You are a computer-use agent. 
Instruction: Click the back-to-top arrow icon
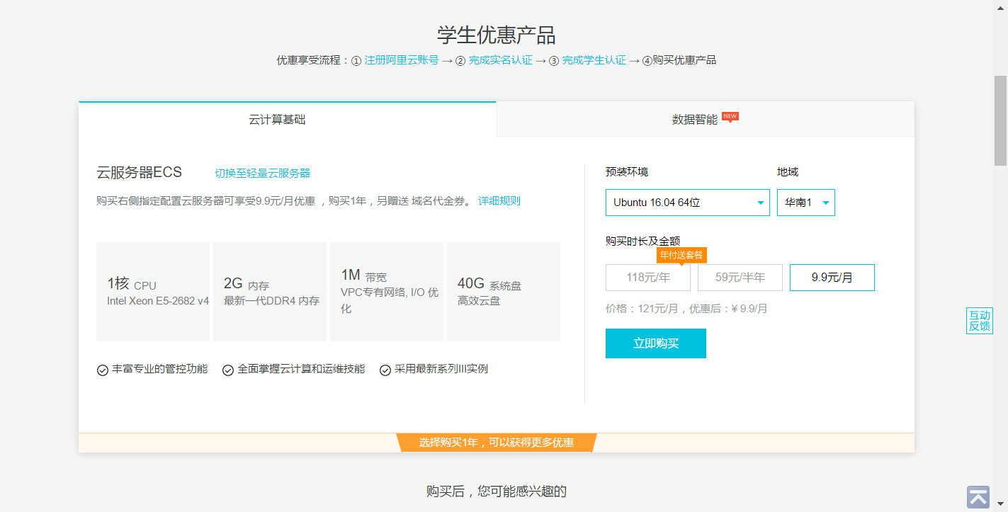[x=978, y=496]
